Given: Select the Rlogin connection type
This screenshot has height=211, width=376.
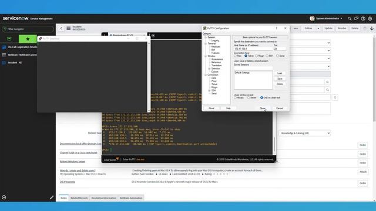Looking at the screenshot, I should pos(256,56).
